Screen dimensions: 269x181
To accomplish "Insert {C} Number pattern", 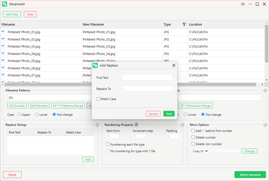I will (x=17, y=106).
